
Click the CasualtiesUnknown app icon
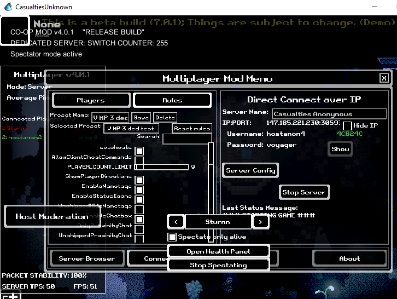pyautogui.click(x=8, y=7)
